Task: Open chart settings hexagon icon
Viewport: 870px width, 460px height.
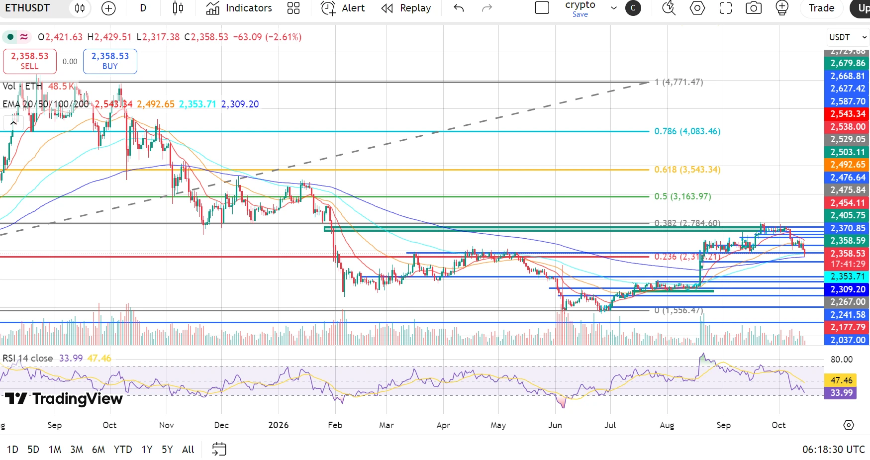Action: point(697,8)
